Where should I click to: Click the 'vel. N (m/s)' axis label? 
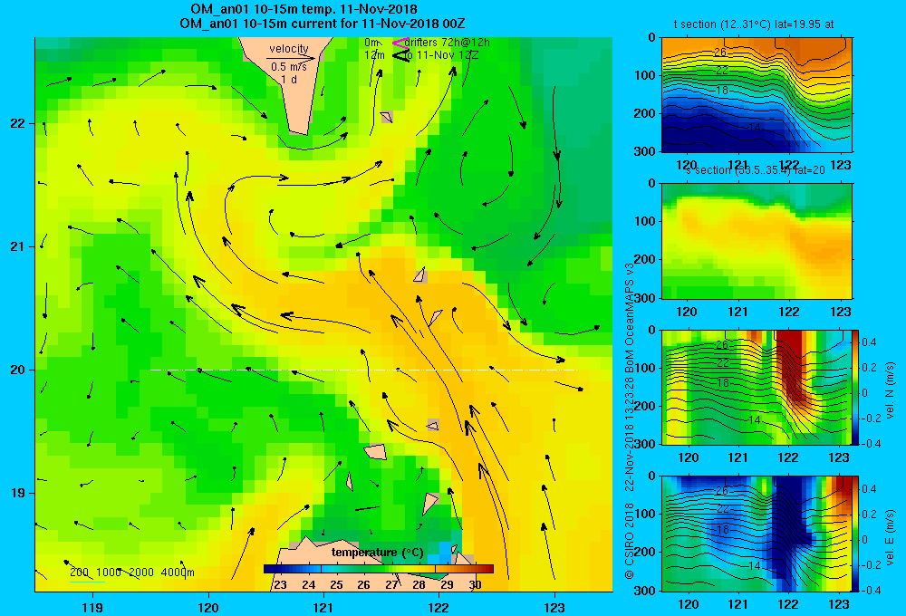[x=890, y=390]
